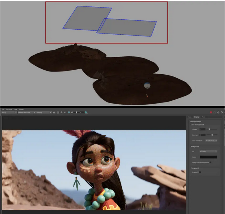The width and height of the screenshot is (225, 214).
Task: Enable the Apply Color Management checkbox
Action: pos(210,162)
